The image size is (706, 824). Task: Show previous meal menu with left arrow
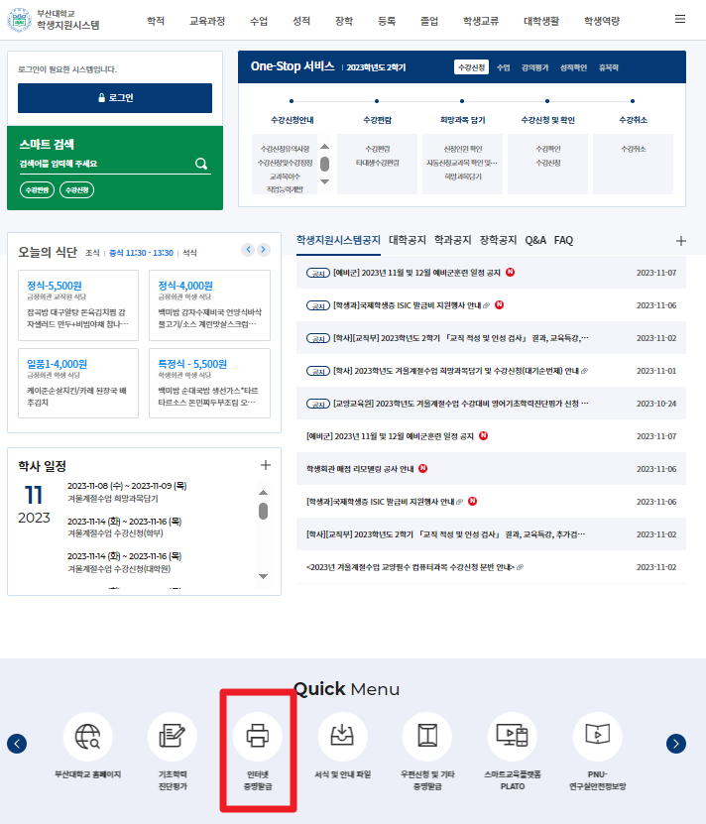[x=248, y=250]
